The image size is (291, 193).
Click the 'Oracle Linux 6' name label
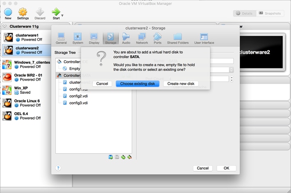tap(27, 101)
